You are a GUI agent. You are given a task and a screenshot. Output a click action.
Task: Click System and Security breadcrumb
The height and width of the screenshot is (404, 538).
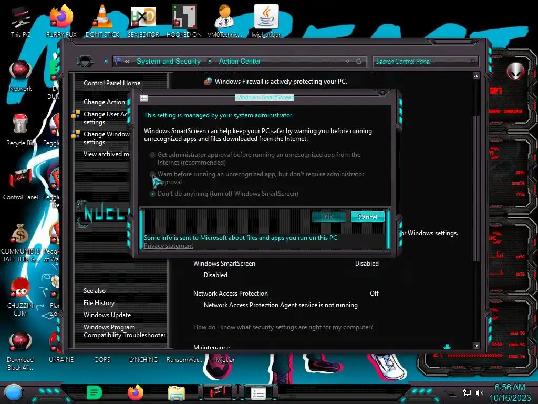pos(169,61)
